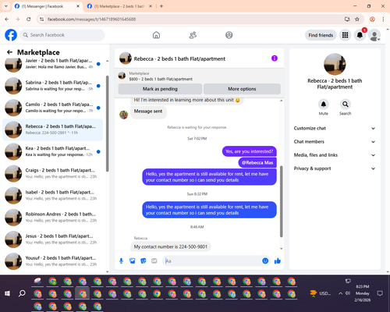The image size is (390, 312).
Task: Expand the Chat members section
Action: (335, 142)
